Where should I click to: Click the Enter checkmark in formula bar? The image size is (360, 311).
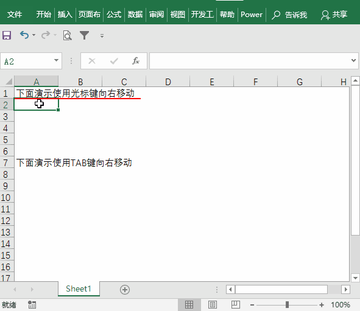click(114, 61)
